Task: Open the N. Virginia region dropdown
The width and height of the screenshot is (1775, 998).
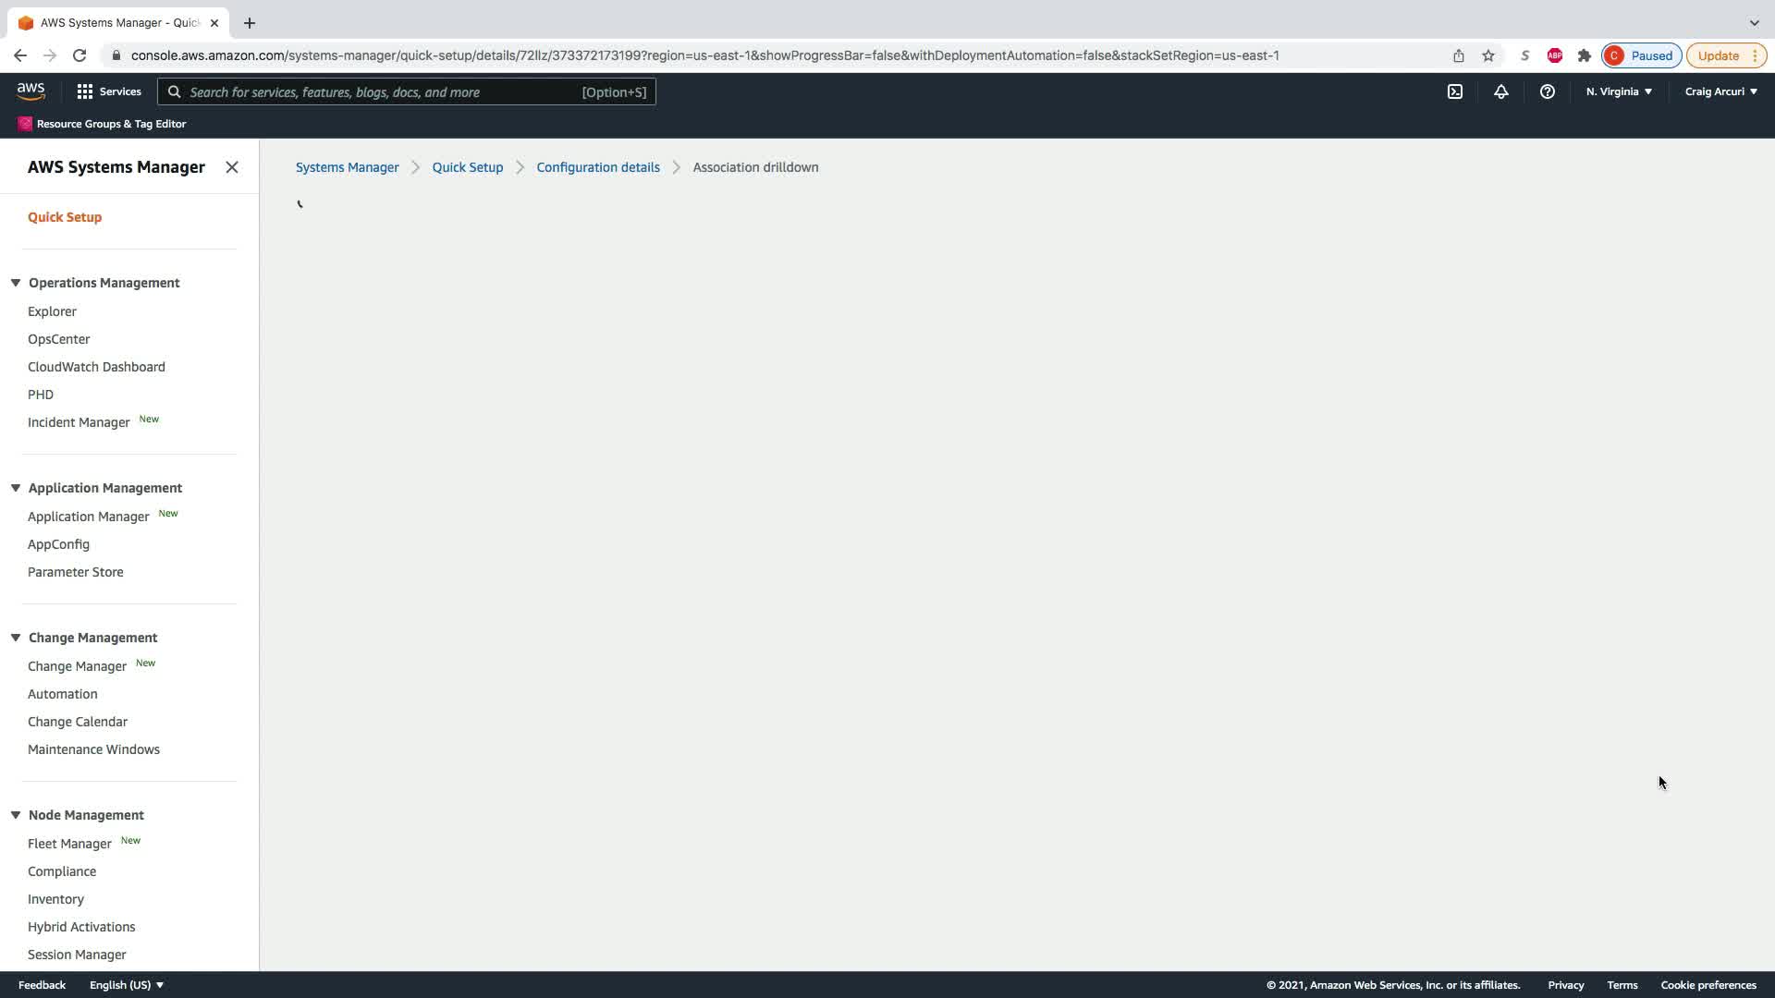Action: (x=1619, y=91)
